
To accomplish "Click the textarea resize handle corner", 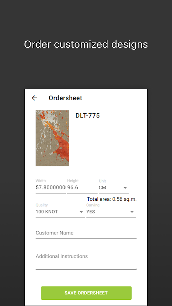I will point(136,269).
